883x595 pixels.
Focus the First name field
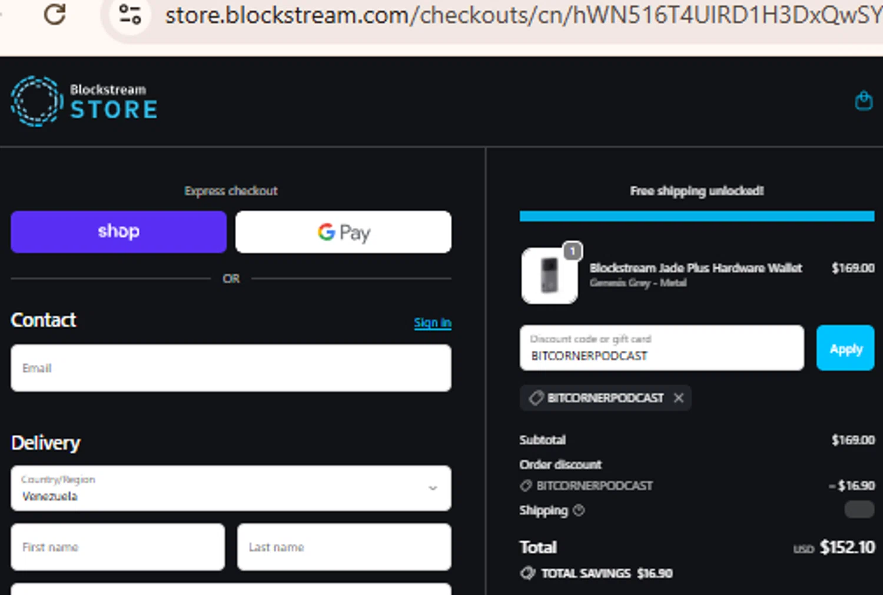[x=118, y=547]
